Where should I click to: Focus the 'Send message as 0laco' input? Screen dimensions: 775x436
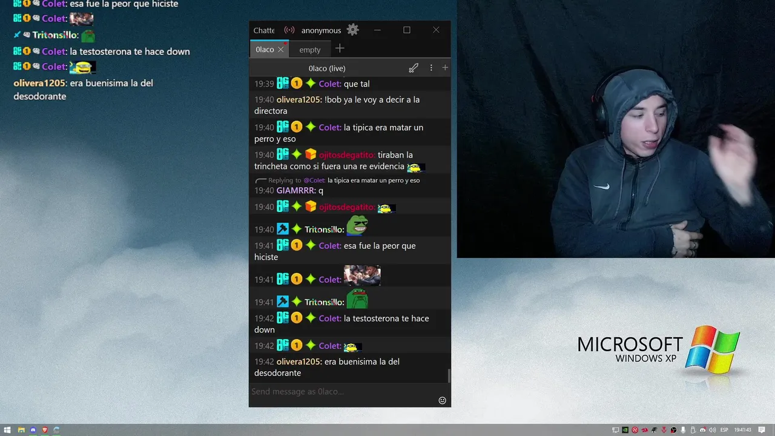pos(342,392)
